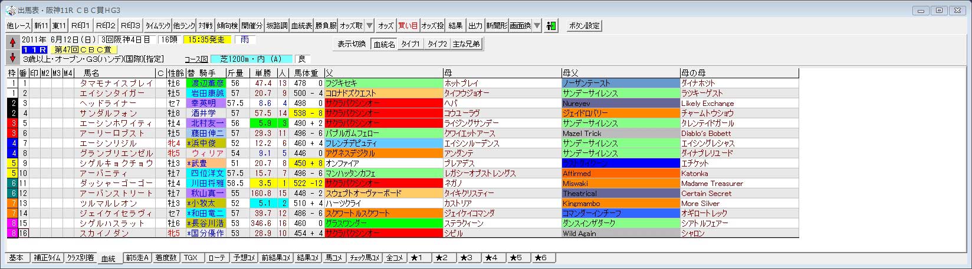Click the red 買い目 toolbar button

pyautogui.click(x=408, y=26)
